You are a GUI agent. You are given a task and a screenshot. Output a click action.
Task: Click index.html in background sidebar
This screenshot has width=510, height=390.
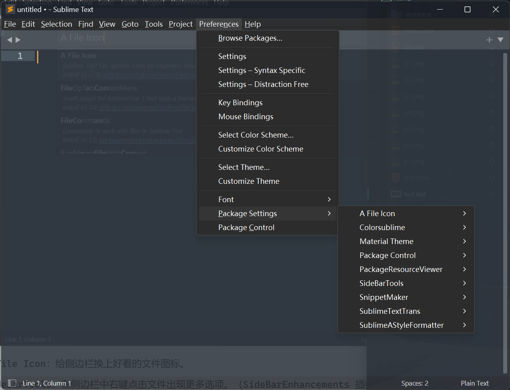(419, 31)
